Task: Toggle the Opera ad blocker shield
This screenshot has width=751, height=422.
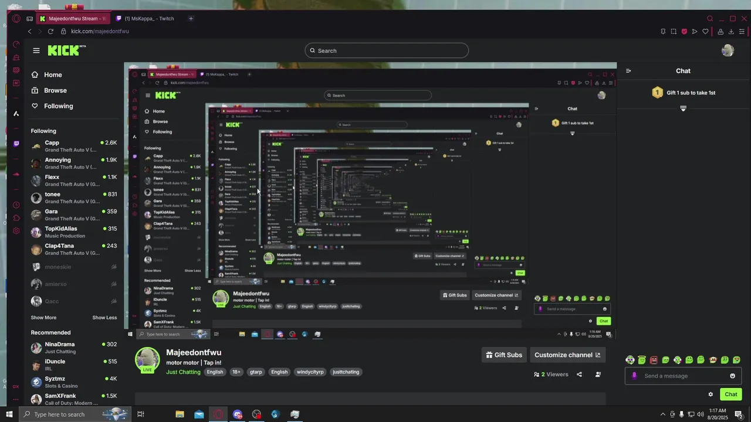Action: tap(684, 32)
